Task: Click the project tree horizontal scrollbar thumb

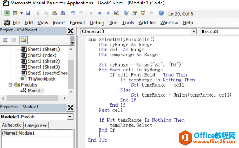Action: point(32,98)
